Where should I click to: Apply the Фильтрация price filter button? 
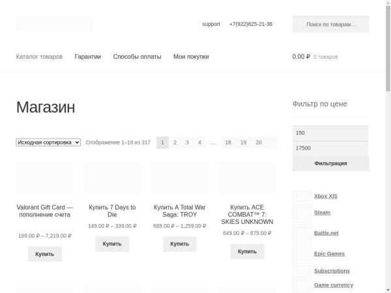(330, 163)
